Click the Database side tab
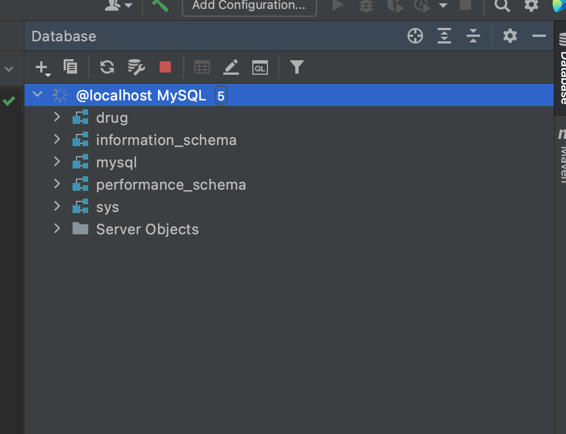566x434 pixels. click(x=562, y=70)
